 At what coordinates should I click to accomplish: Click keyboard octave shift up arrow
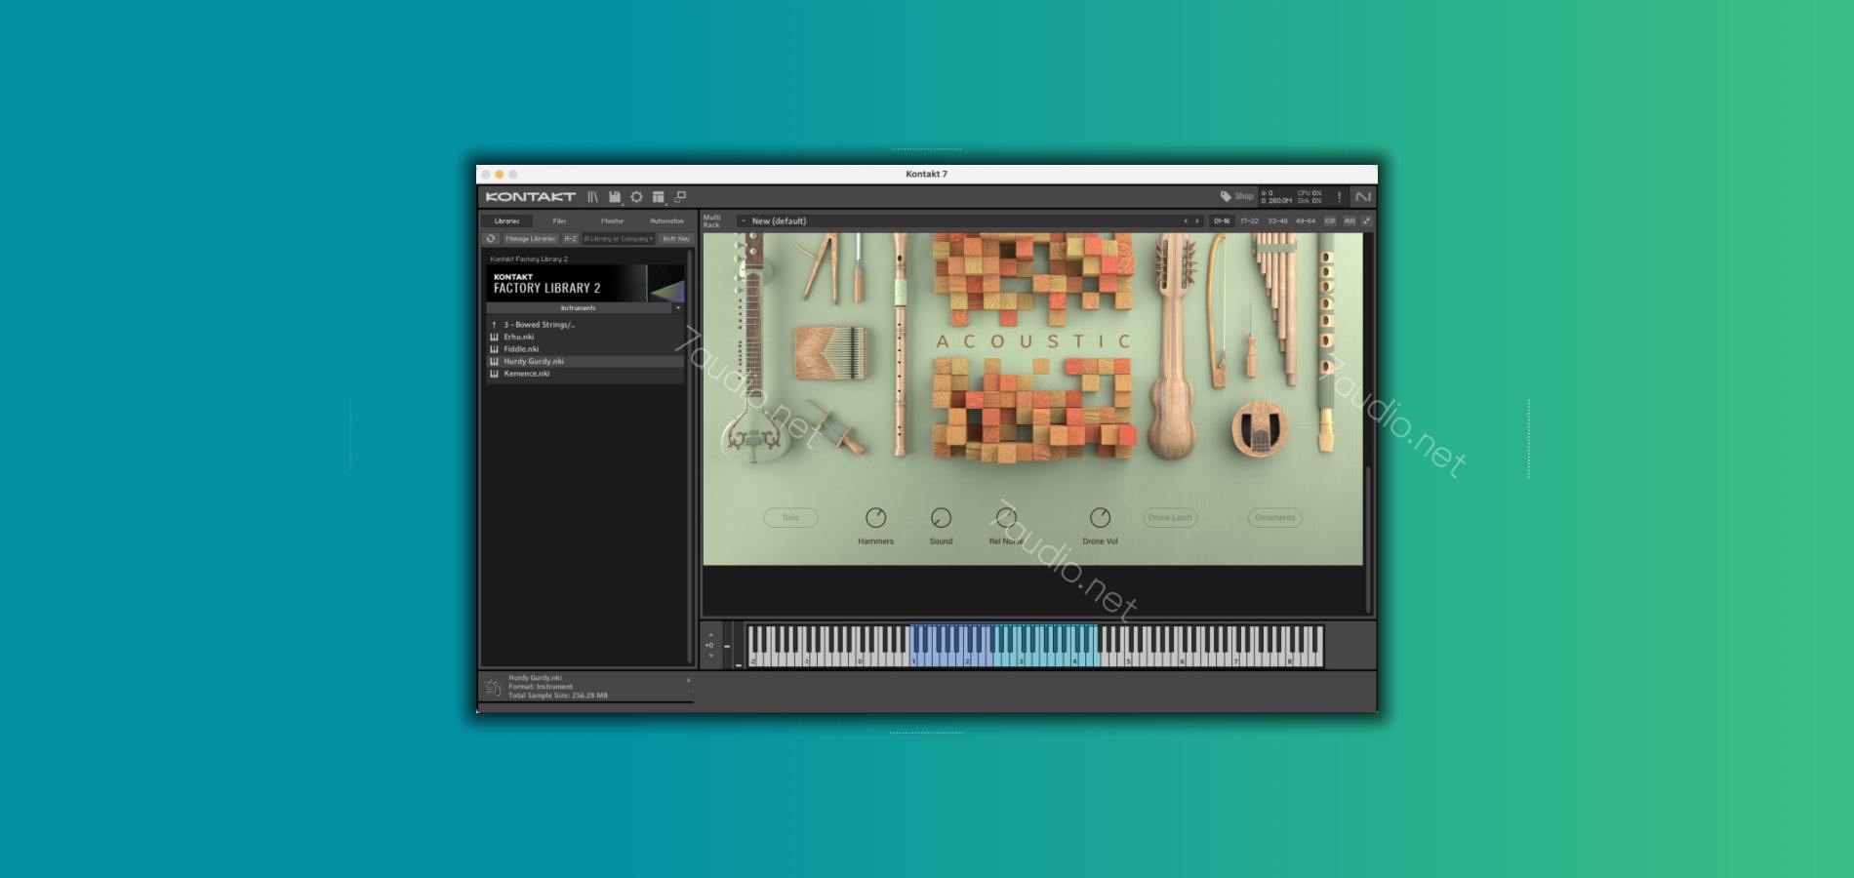(x=710, y=635)
